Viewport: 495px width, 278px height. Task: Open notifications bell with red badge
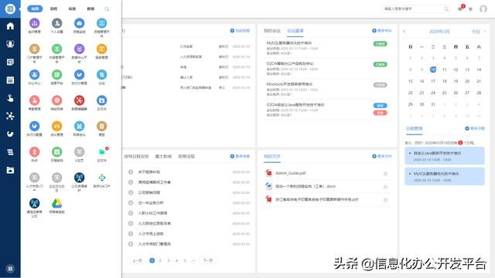461,8
